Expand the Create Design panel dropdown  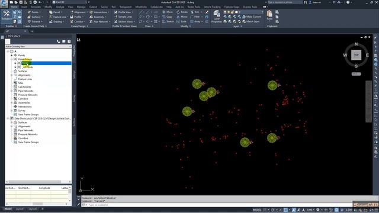point(79,26)
